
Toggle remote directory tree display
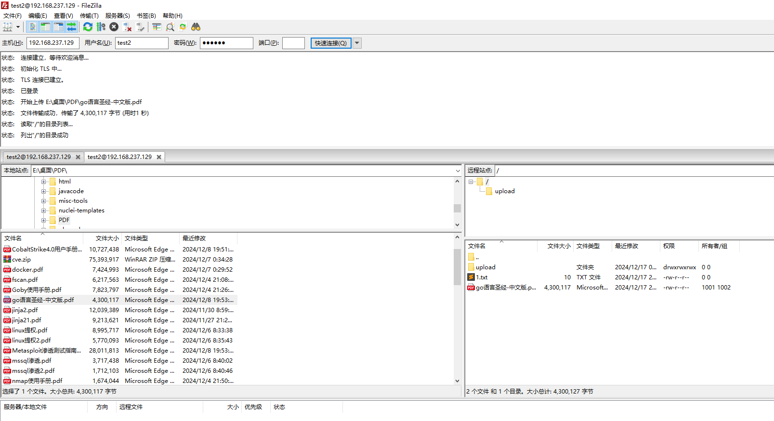point(58,27)
